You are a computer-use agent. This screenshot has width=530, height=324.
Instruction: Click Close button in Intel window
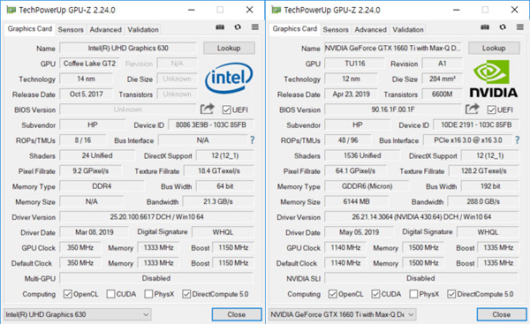[x=237, y=314]
